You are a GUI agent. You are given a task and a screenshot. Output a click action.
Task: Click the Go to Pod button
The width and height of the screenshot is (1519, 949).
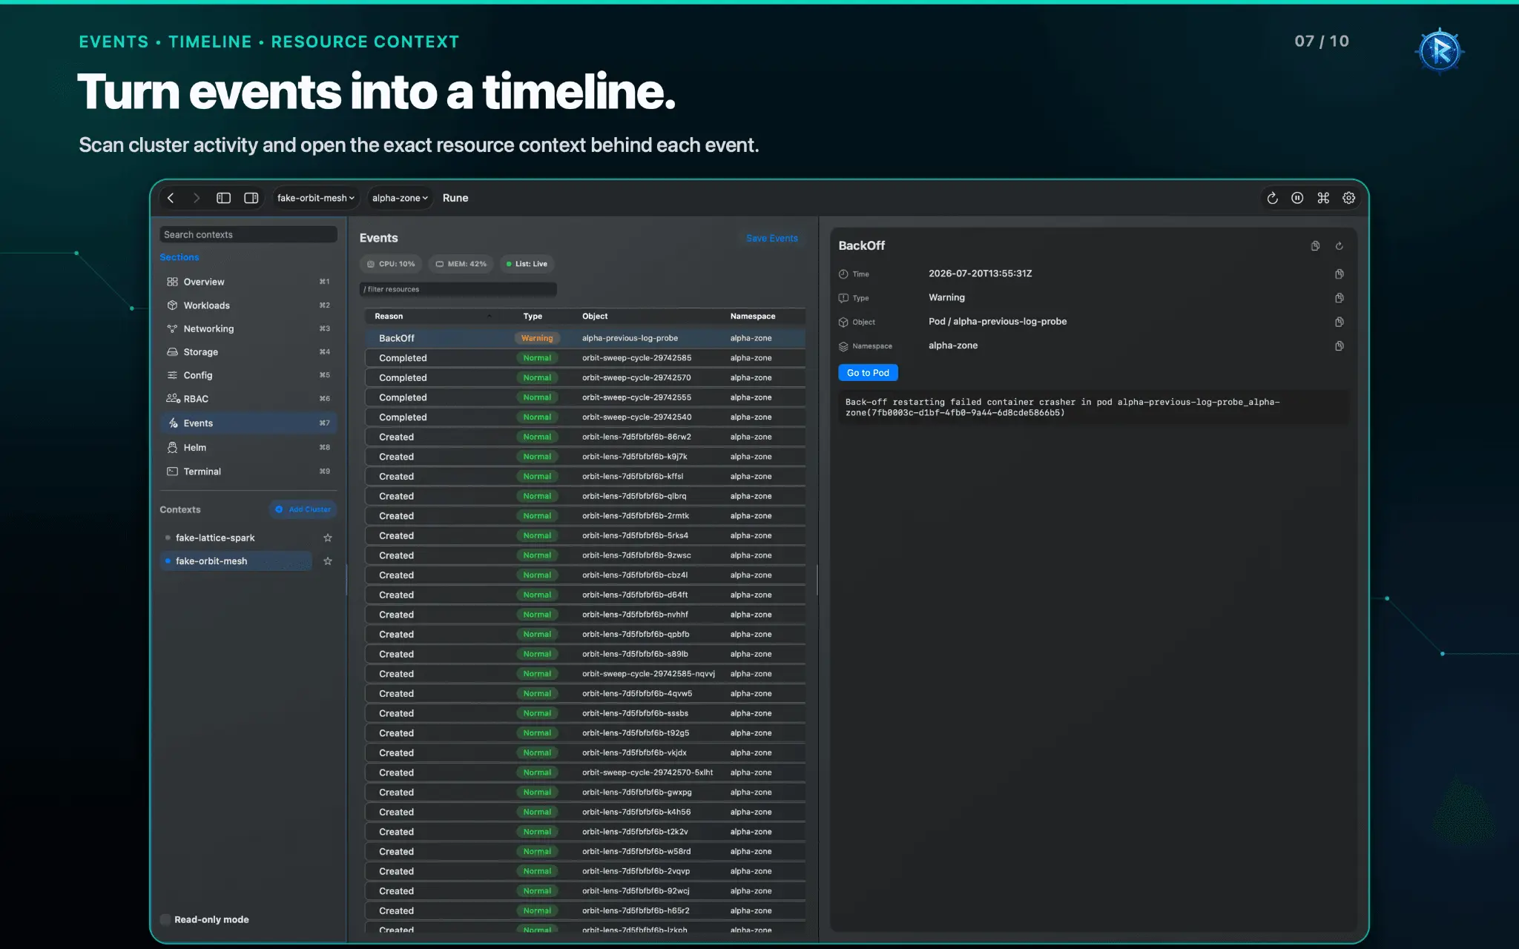868,373
